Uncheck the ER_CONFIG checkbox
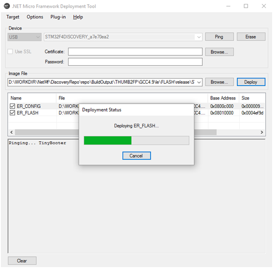 click(12, 106)
